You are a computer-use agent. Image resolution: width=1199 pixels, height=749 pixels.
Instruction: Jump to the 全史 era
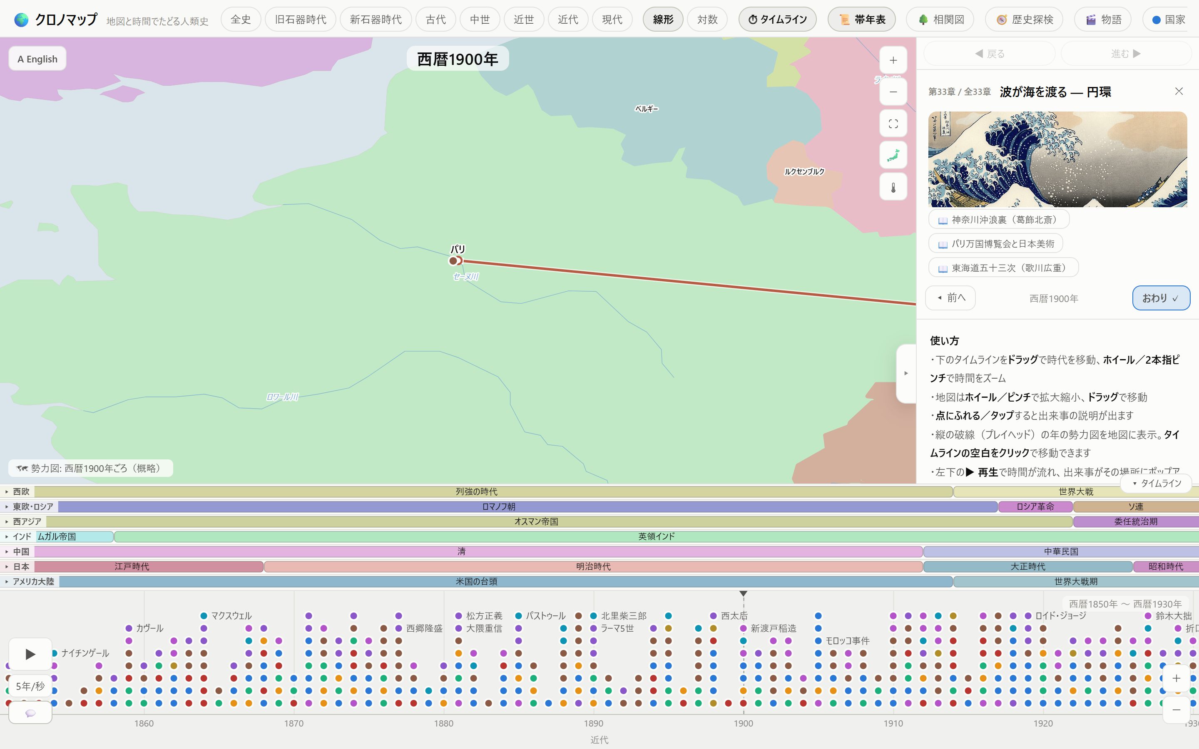click(x=241, y=19)
